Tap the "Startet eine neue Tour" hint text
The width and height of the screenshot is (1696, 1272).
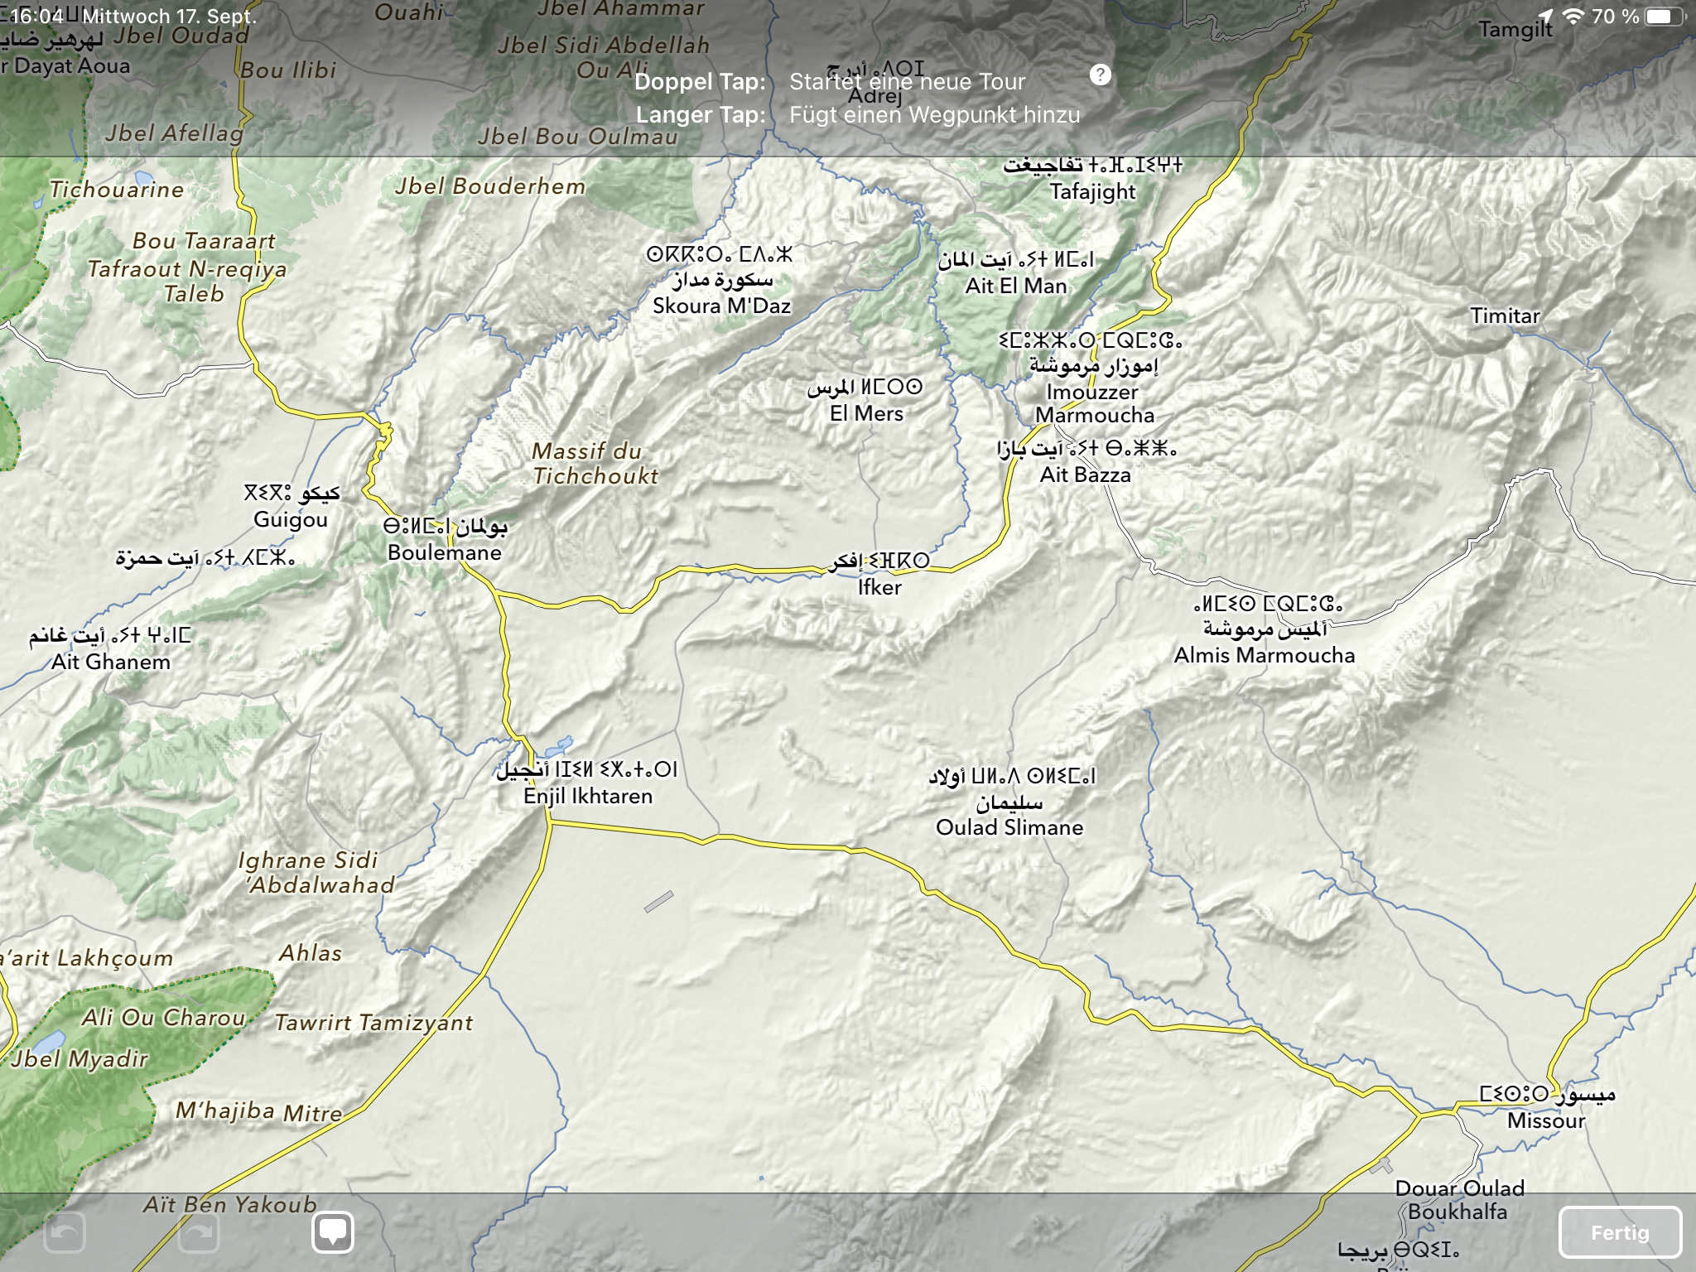click(907, 81)
